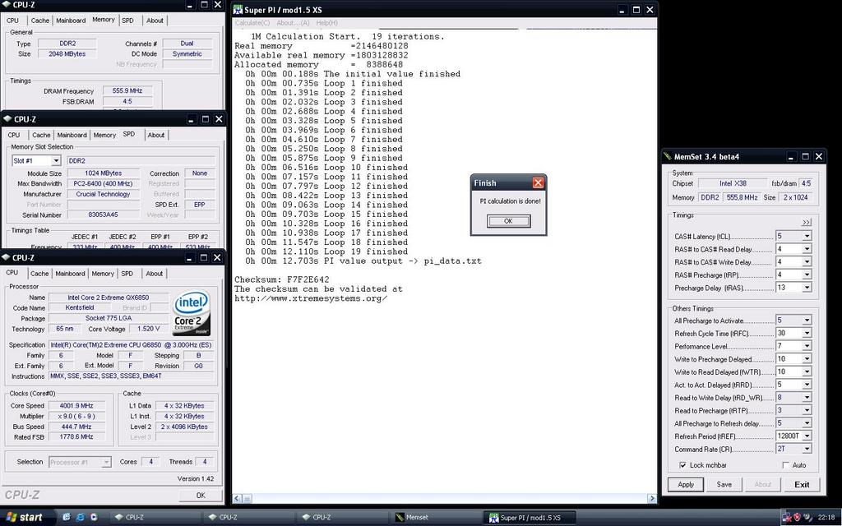Switch to the Super PI / mod1.5 XS taskbar button
Screen dimensions: 842x526
[530, 518]
